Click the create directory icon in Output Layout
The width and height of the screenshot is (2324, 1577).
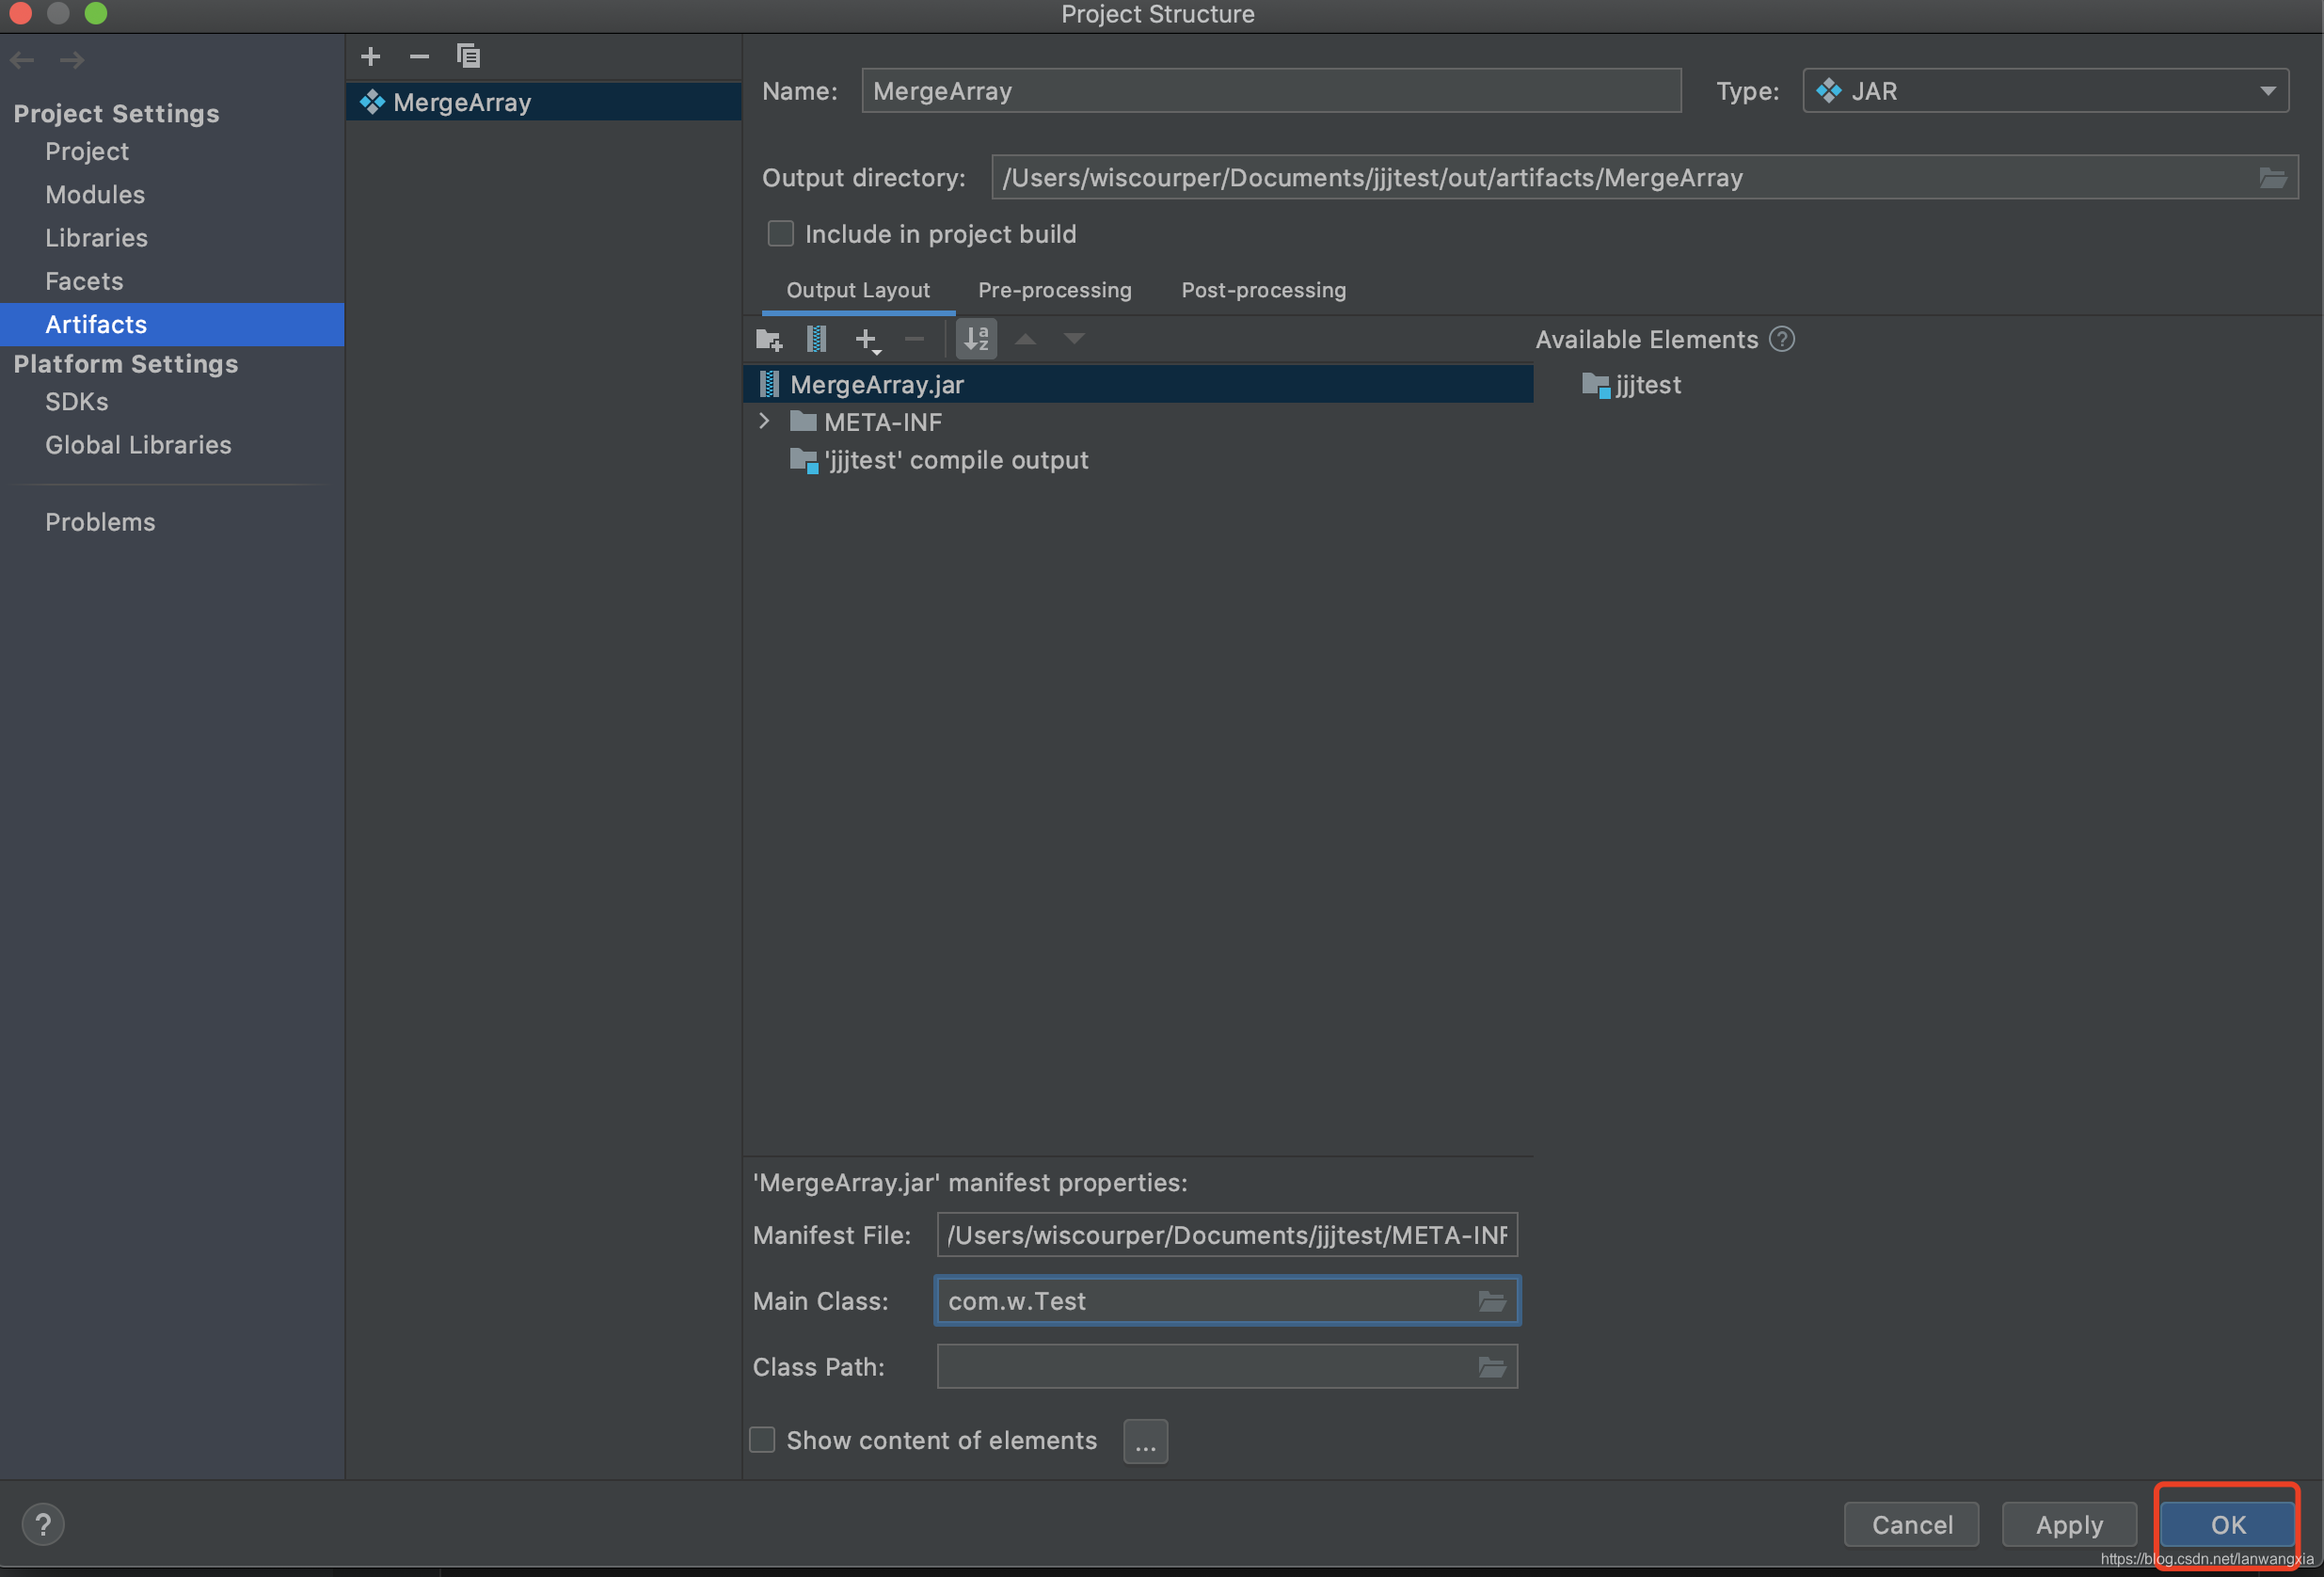tap(768, 339)
